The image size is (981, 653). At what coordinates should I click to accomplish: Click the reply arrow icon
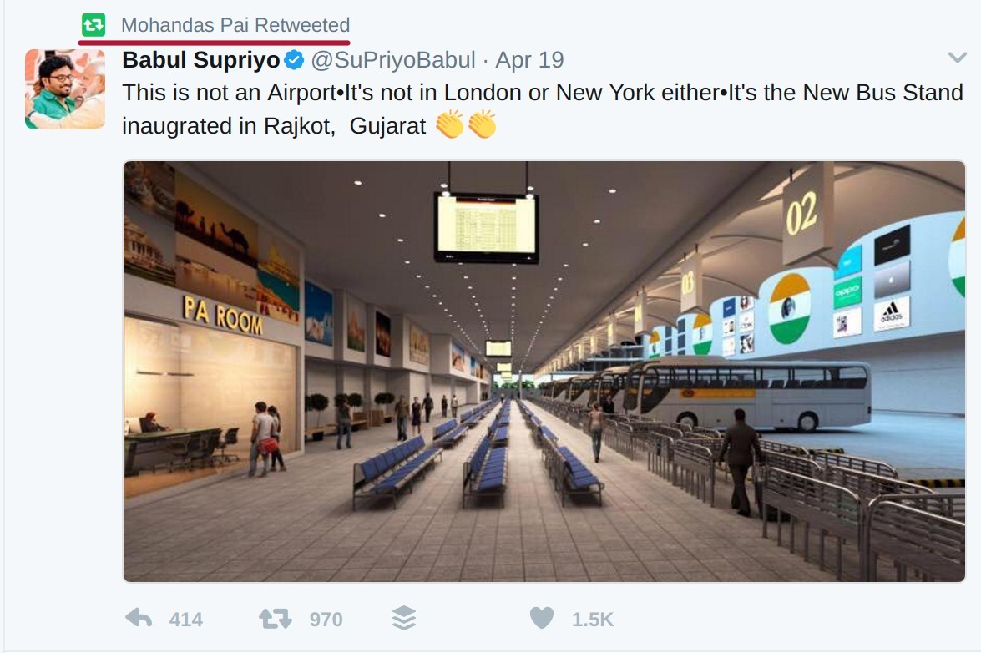[x=139, y=618]
